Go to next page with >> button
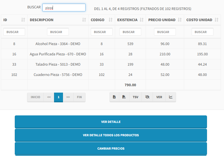Viewport: 224px width, 156px height. tap(68, 97)
